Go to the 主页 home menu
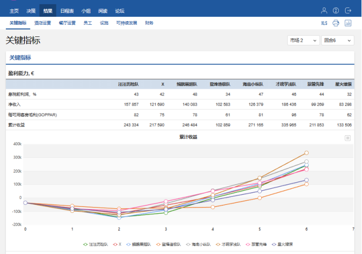This screenshot has height=254, width=362. pos(14,11)
